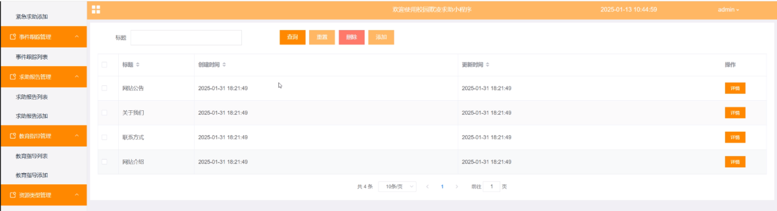Sort by 创建时间 column arrows
This screenshot has width=777, height=211.
pos(224,65)
